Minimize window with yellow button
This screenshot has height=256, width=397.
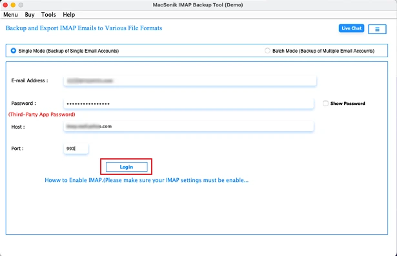[13, 5]
